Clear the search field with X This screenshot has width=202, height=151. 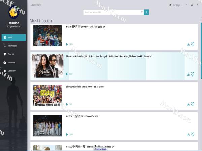click(x=142, y=12)
